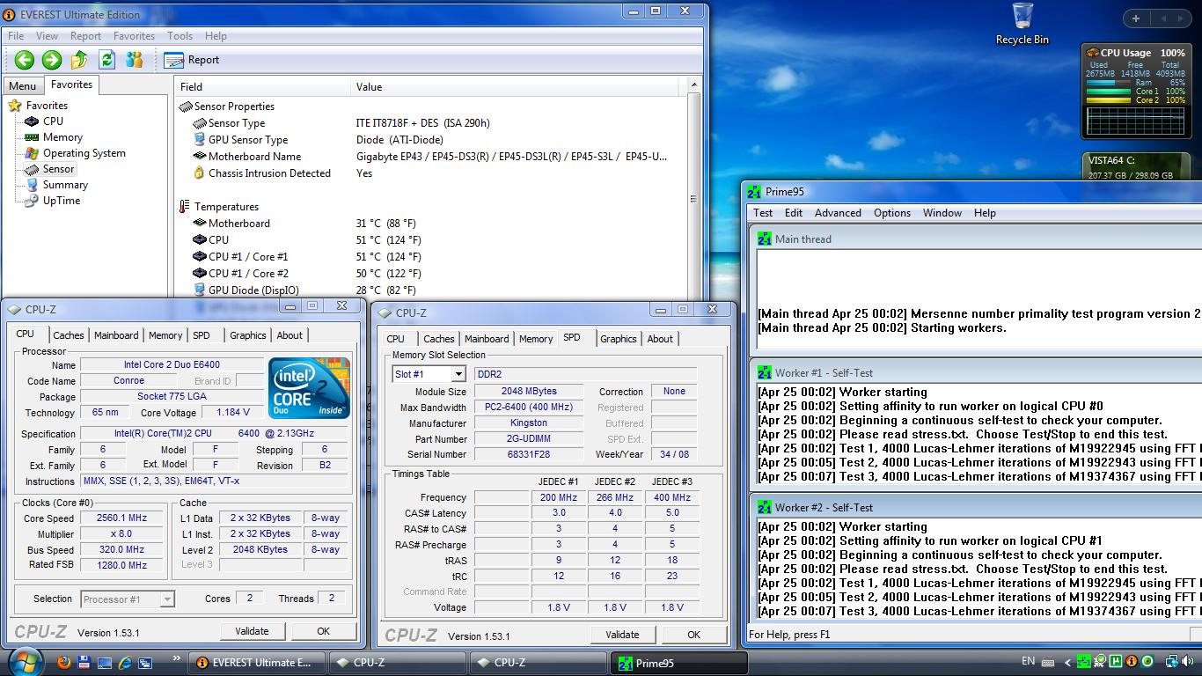The height and width of the screenshot is (676, 1202).
Task: Click the Value column header in EVEREST
Action: tap(516, 86)
